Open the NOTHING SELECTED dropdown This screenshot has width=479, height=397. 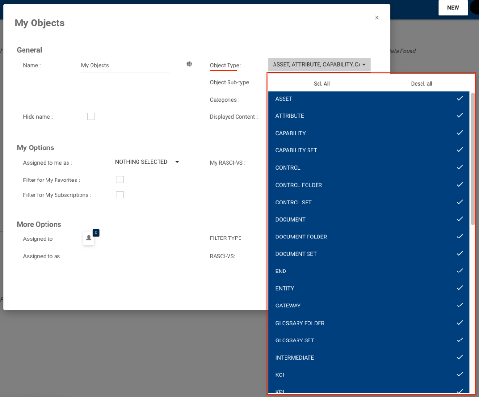click(x=146, y=162)
